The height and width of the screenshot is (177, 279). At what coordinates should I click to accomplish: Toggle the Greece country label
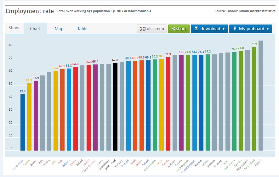(33, 163)
